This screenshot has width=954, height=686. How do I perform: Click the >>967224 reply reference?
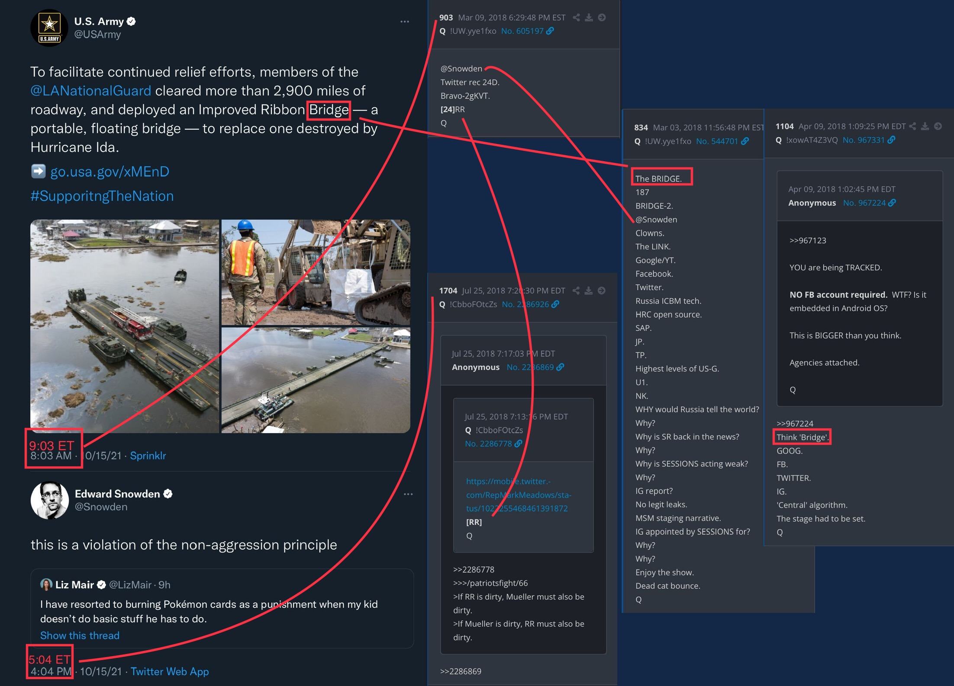tap(795, 424)
